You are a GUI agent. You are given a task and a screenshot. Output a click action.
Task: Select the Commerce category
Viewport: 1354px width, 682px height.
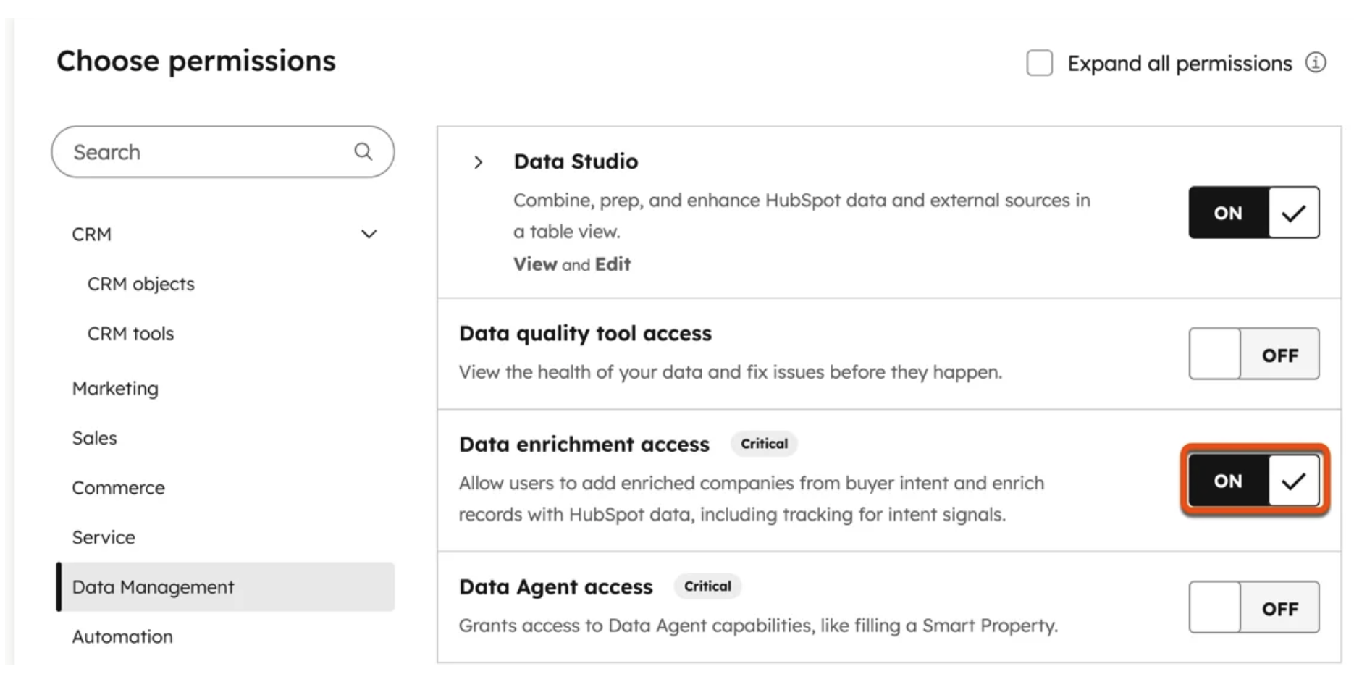(119, 488)
